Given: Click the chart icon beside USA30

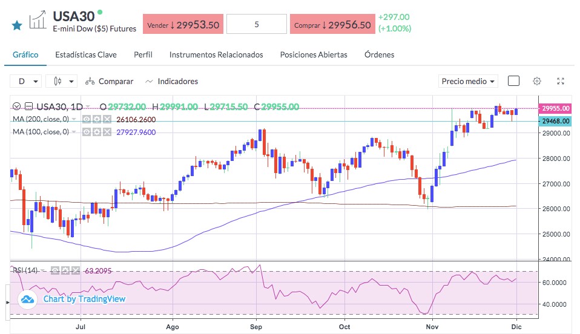Looking at the screenshot, I should (x=38, y=20).
